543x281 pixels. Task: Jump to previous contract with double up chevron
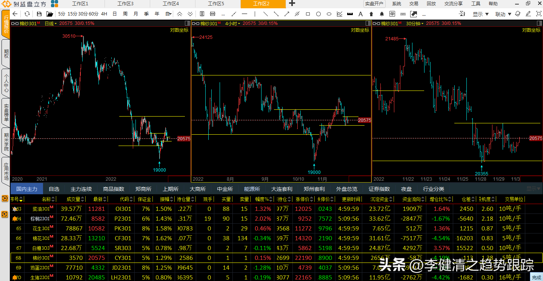point(180,14)
